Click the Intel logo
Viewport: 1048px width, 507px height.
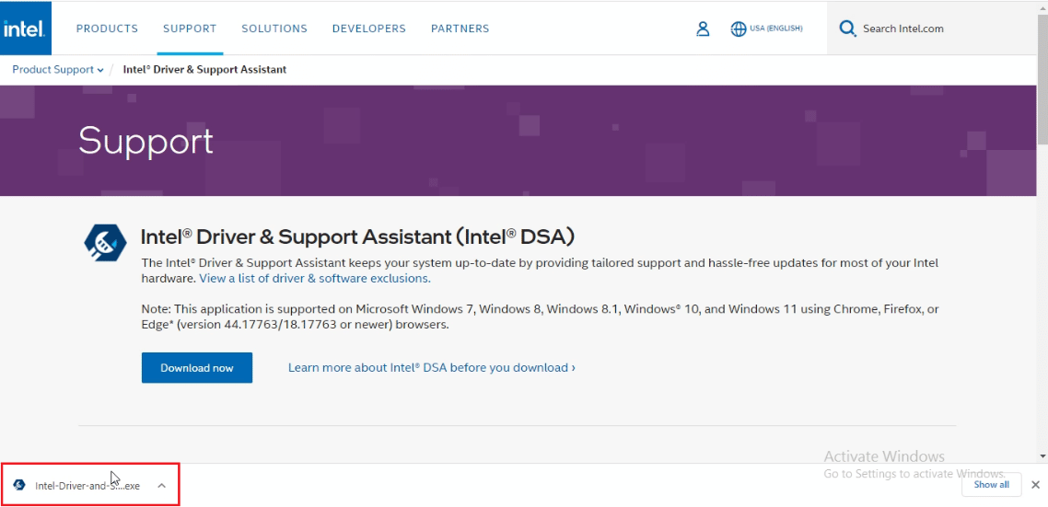pyautogui.click(x=26, y=28)
